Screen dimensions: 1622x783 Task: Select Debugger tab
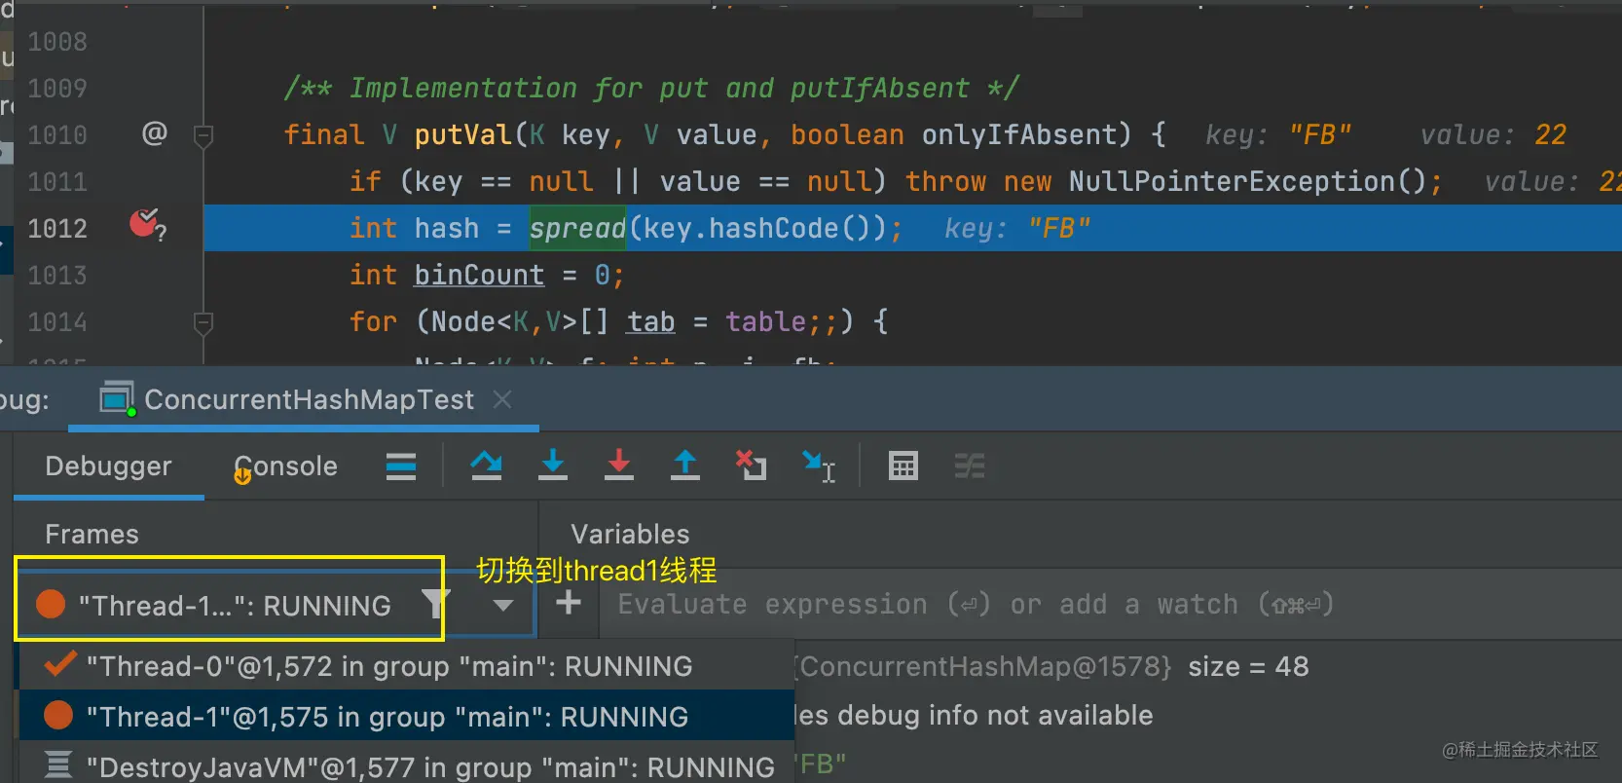[x=108, y=466]
